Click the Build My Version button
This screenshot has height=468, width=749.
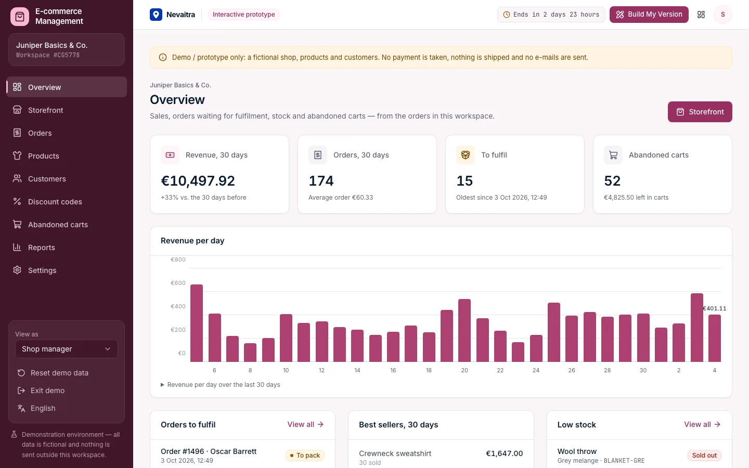tap(649, 15)
